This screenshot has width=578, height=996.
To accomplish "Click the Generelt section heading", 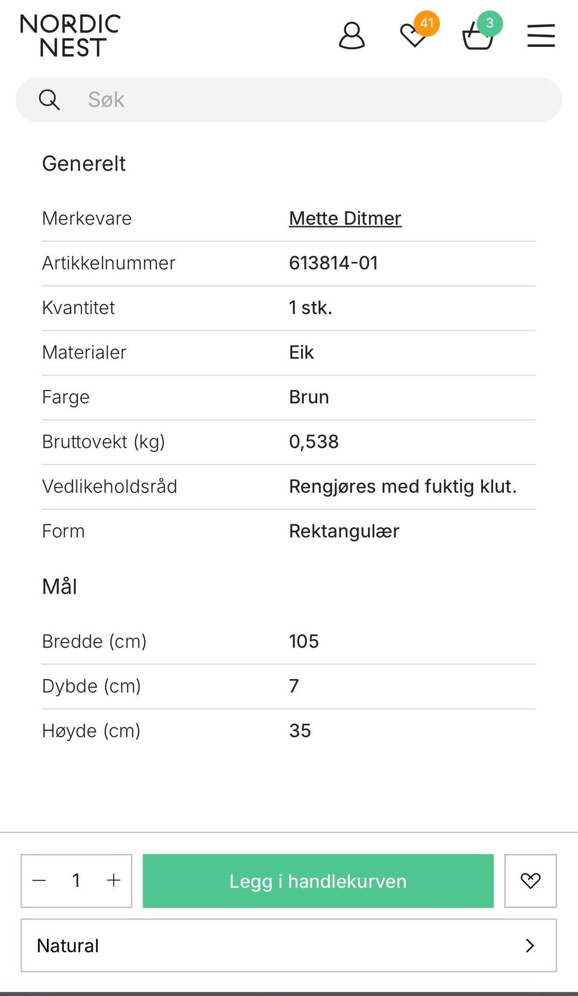I will (84, 164).
